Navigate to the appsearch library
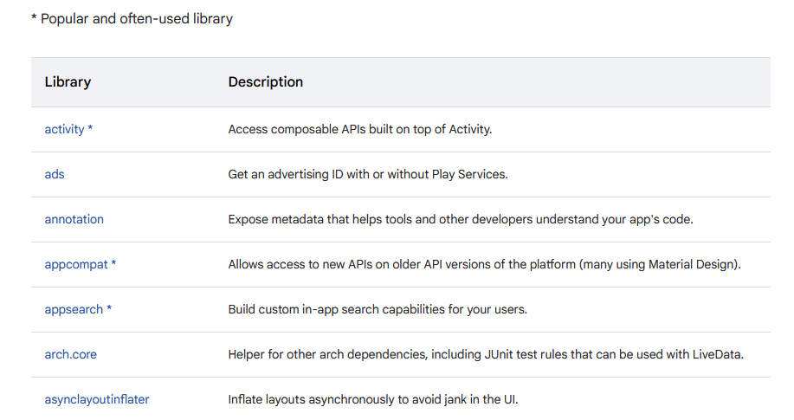Screen dimensions: 794x420 coord(74,309)
